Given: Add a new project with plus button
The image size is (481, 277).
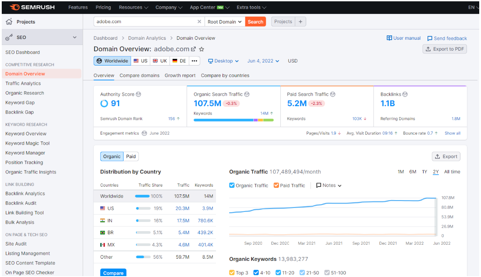Looking at the screenshot, I should (301, 21).
